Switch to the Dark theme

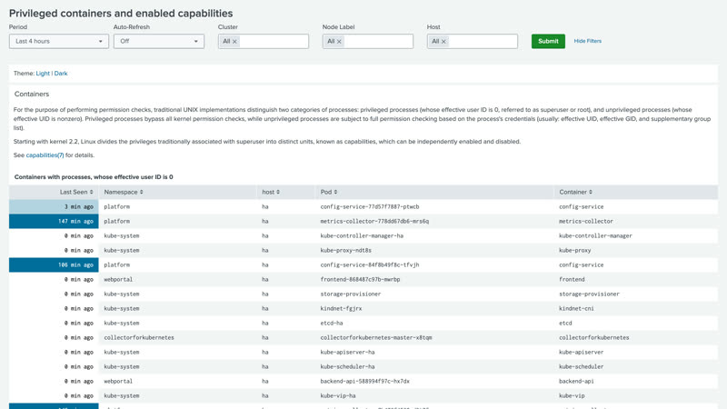tap(61, 74)
